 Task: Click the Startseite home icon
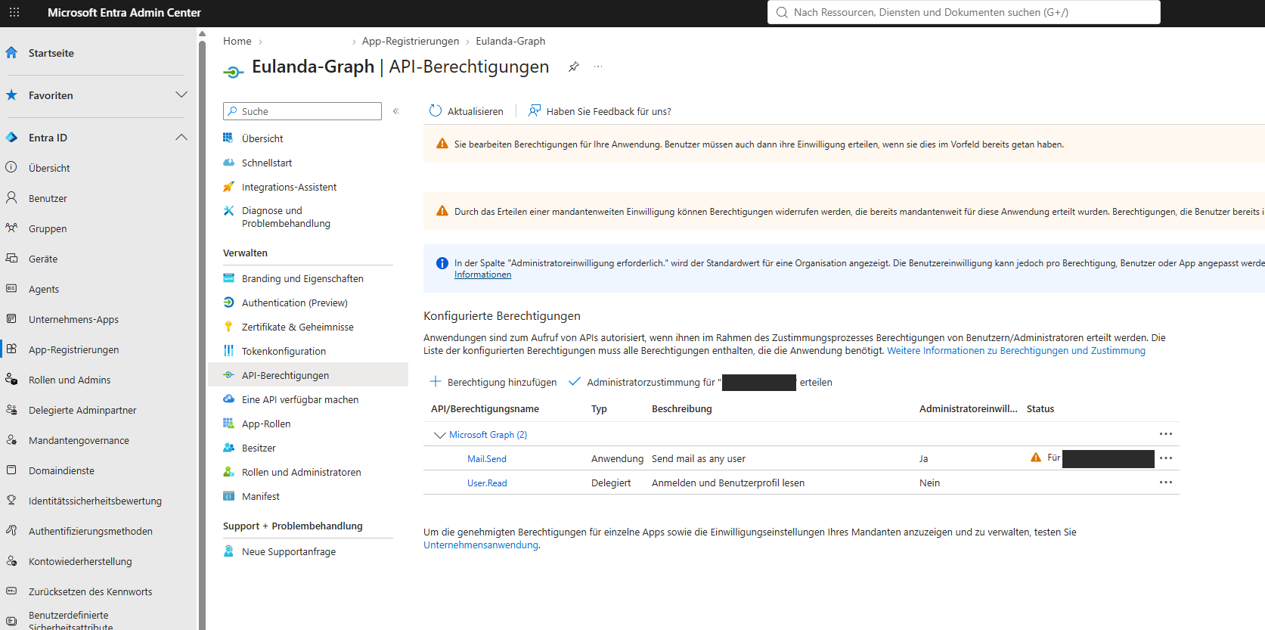[11, 53]
